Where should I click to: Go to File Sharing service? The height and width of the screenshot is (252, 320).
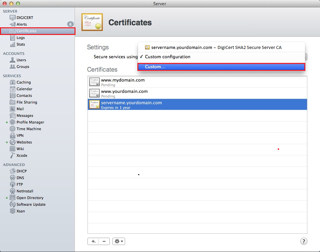tap(27, 102)
